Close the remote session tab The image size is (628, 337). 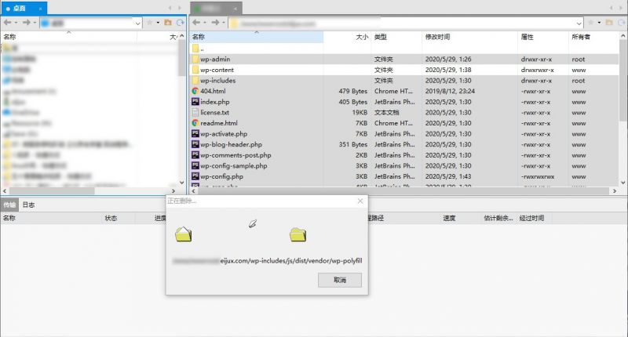(235, 9)
